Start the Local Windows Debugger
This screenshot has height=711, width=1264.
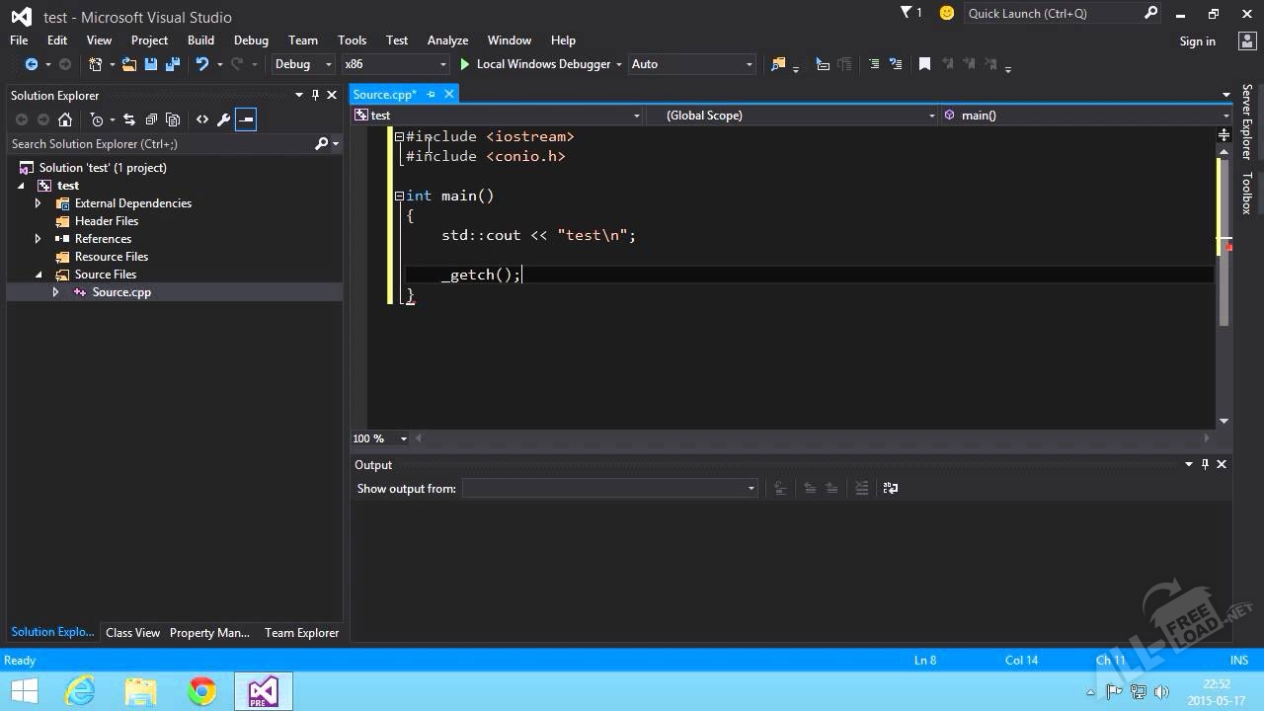coord(534,64)
